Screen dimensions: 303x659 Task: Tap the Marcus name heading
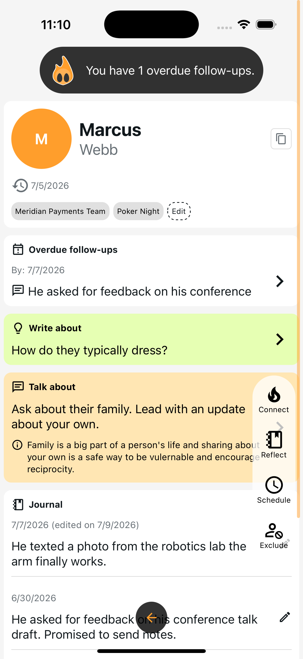pyautogui.click(x=110, y=130)
